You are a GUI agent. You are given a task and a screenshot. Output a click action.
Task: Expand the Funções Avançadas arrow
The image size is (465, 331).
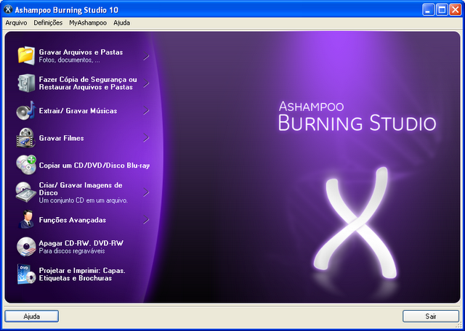point(146,220)
